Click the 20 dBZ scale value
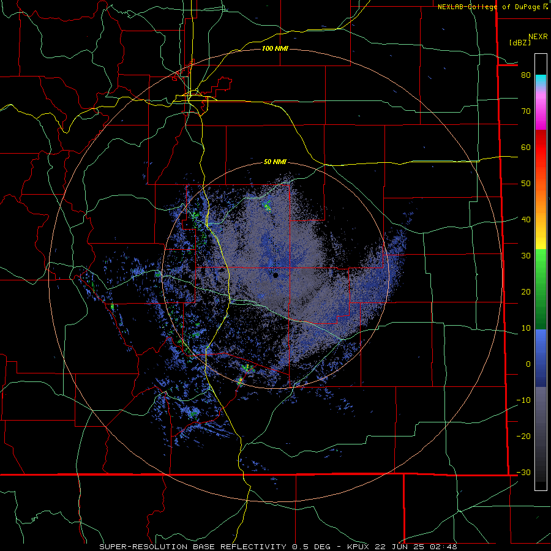The width and height of the screenshot is (551, 551). coord(526,292)
